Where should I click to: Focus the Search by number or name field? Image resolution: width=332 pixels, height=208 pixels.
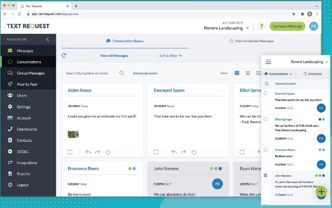(90, 73)
